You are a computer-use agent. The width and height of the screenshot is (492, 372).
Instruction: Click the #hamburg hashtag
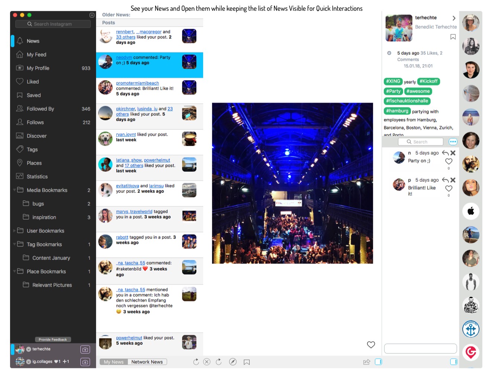pyautogui.click(x=397, y=111)
